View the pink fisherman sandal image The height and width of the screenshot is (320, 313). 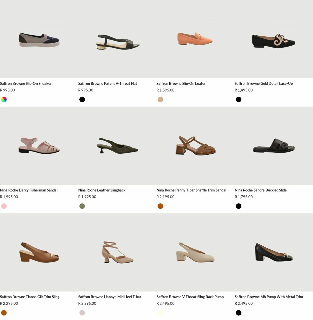click(39, 146)
